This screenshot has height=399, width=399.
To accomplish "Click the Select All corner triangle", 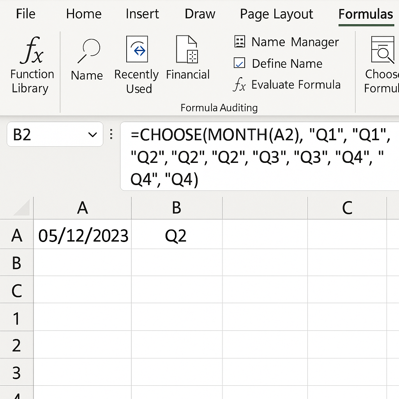I will coord(22,208).
